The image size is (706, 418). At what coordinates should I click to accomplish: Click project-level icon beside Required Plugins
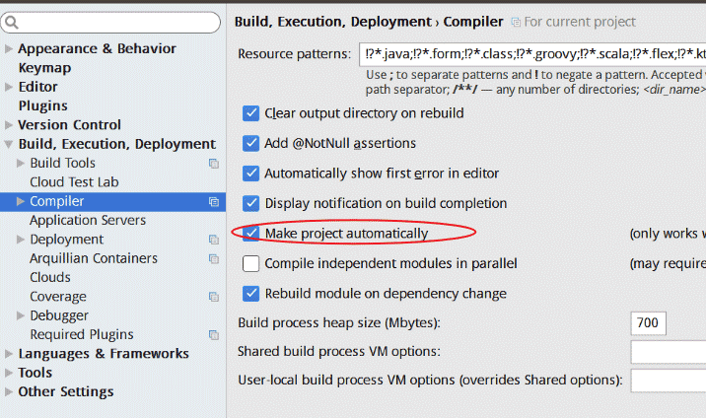(213, 335)
